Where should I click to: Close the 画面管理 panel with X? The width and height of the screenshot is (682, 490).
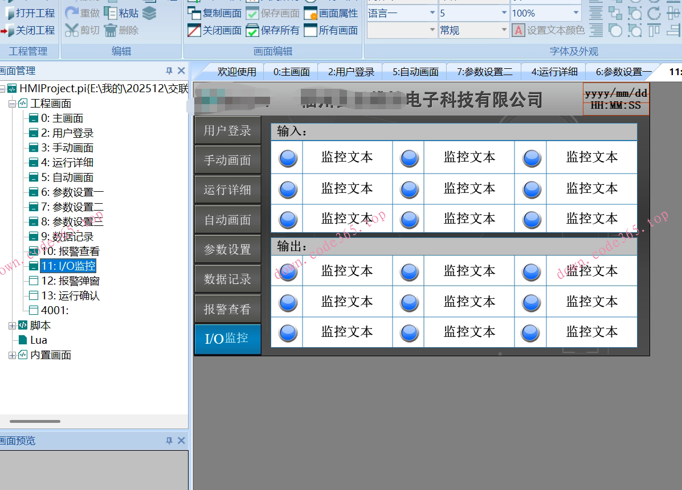coord(181,71)
